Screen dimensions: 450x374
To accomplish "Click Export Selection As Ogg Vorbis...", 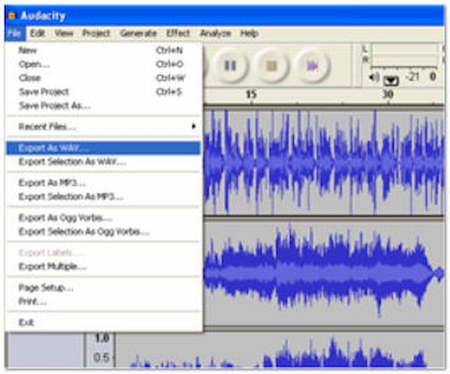I will point(103,232).
